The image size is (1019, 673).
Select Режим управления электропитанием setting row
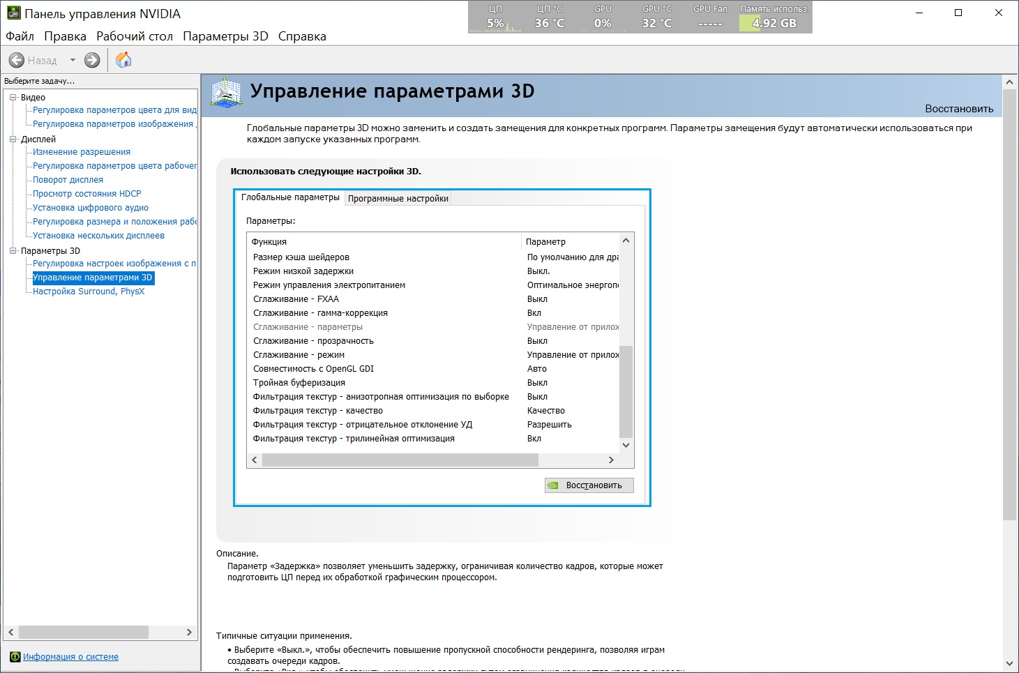point(434,285)
